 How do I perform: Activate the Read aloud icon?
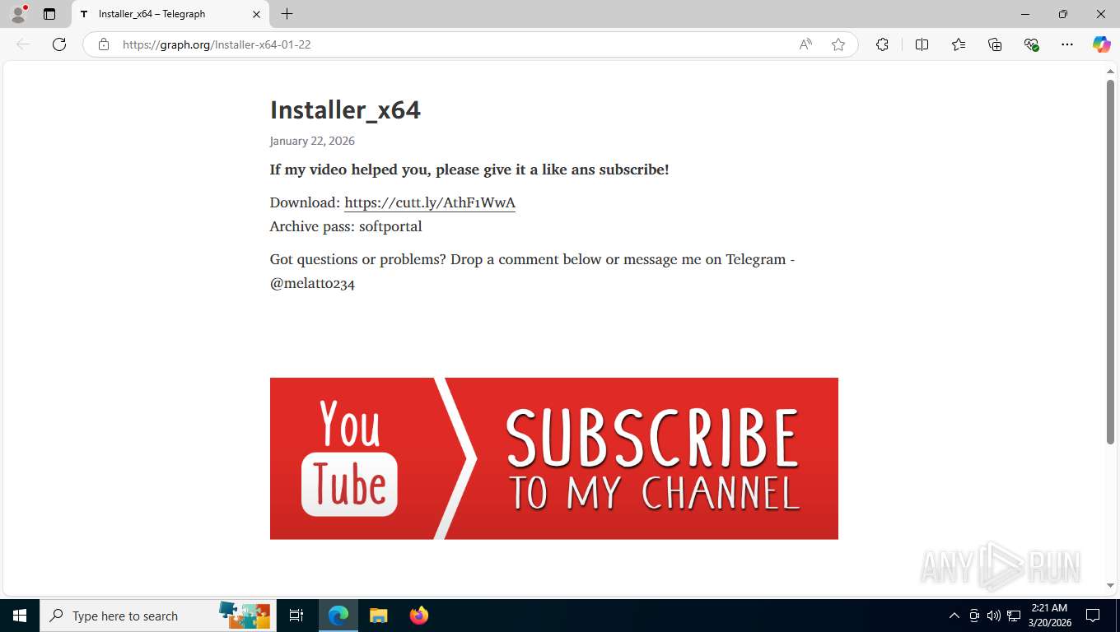click(805, 44)
